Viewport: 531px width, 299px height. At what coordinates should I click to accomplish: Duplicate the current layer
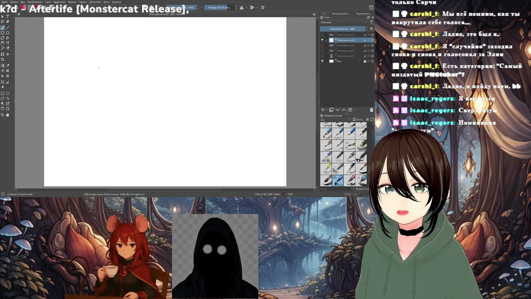[x=331, y=110]
